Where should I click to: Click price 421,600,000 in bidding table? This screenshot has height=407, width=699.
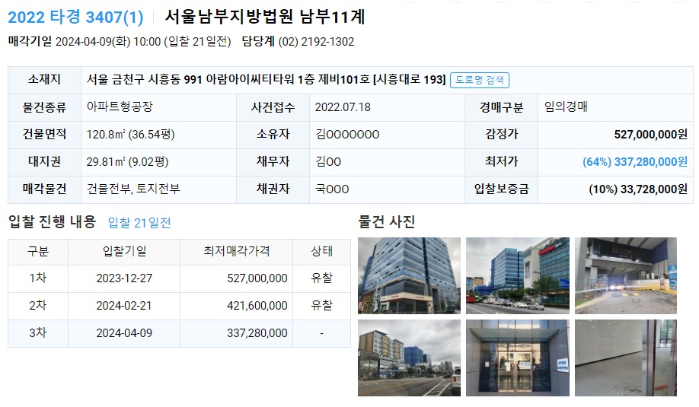(257, 306)
